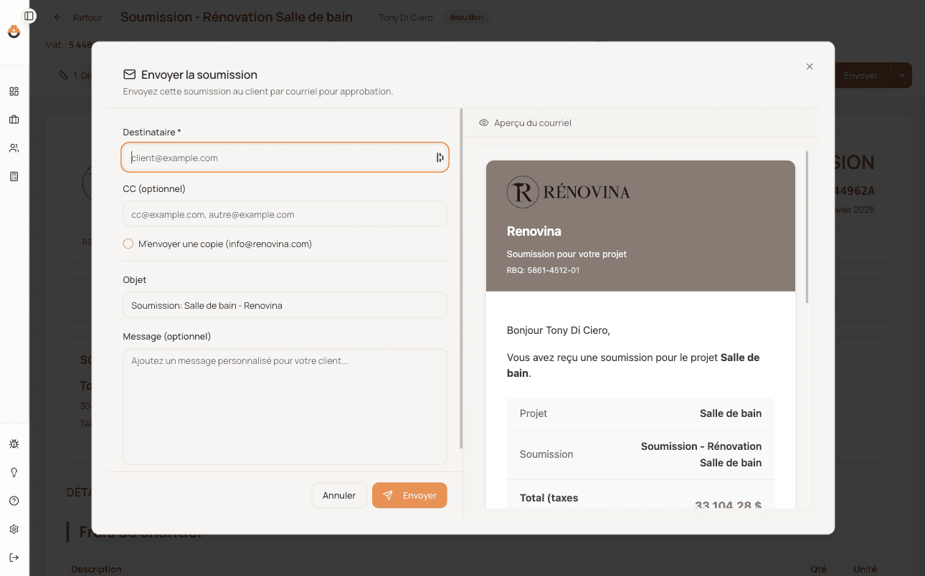Open the dashboard grid icon in sidebar
The image size is (925, 576).
pyautogui.click(x=14, y=92)
